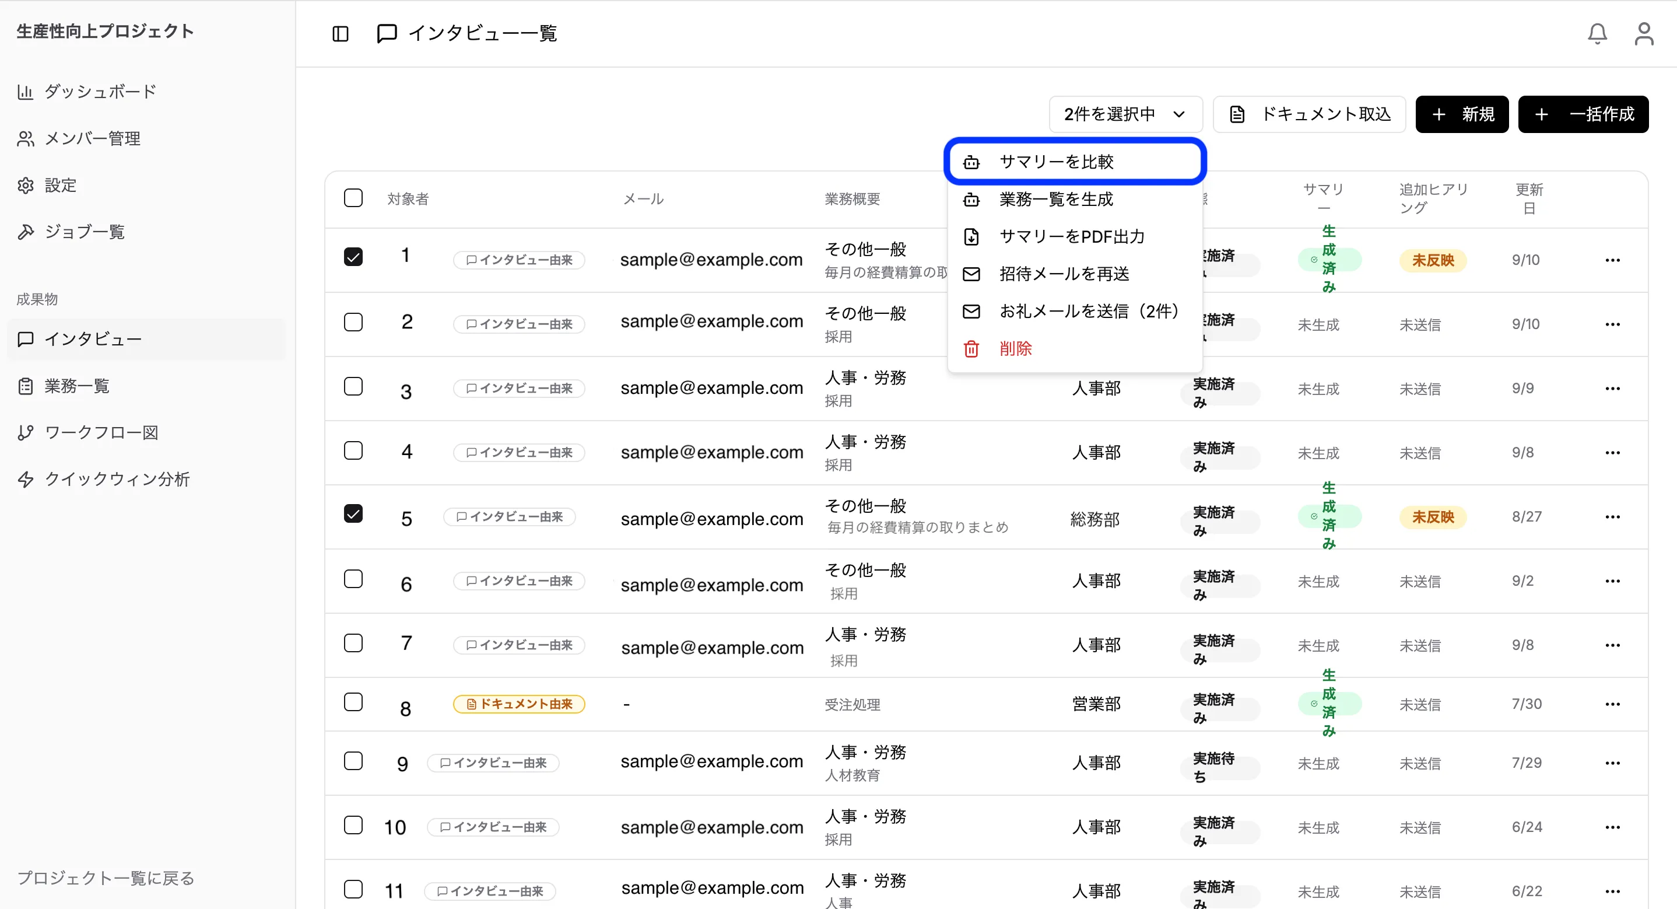Viewport: 1677px width, 909px height.
Task: Click the 対象者 column header
Action: coord(408,199)
